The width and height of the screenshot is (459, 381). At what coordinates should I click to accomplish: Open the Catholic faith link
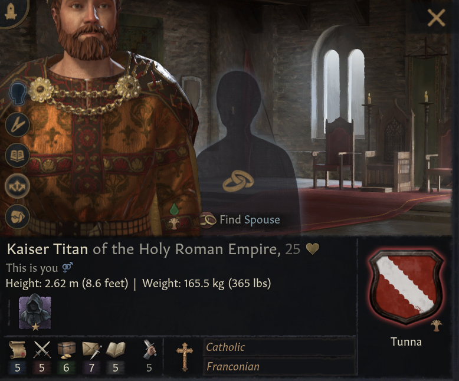click(x=225, y=347)
